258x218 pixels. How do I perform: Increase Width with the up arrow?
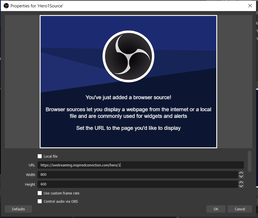pos(241,173)
